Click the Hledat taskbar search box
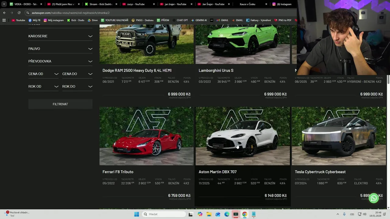The image size is (390, 219). [x=165, y=214]
